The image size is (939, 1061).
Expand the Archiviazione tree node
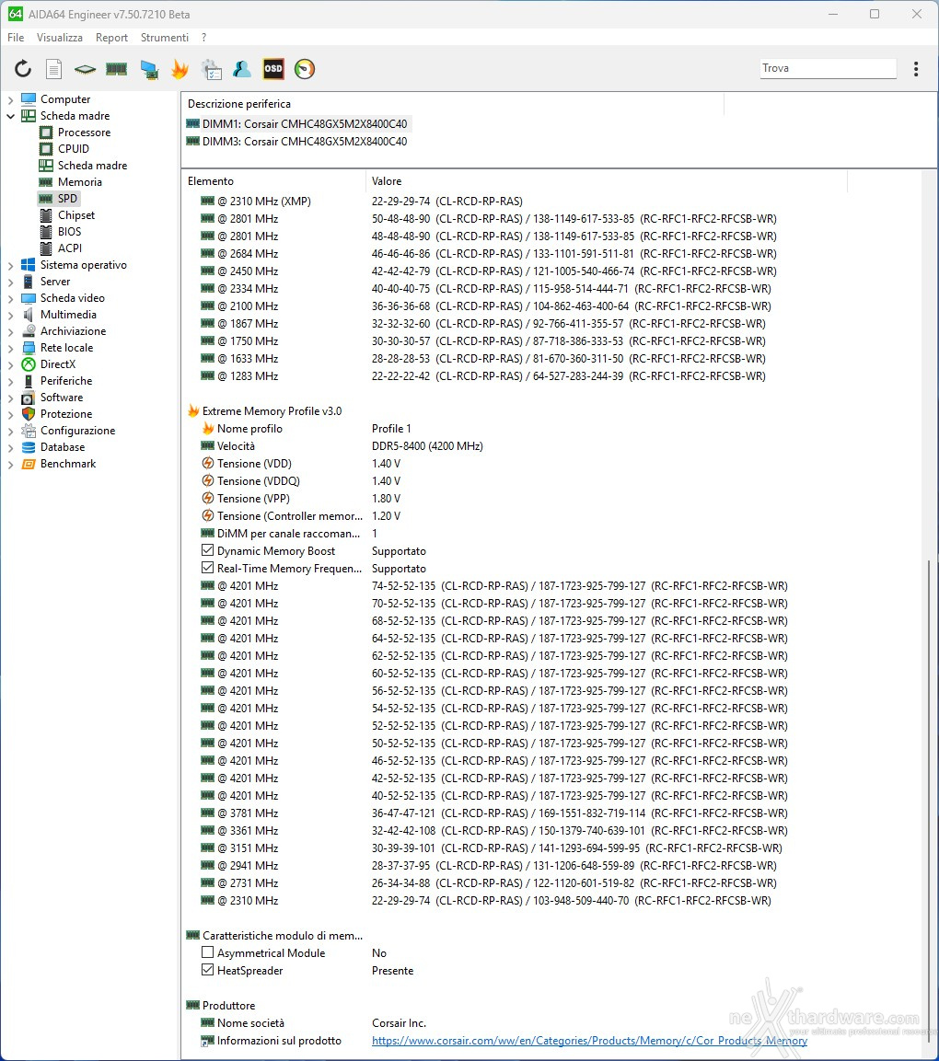click(x=10, y=331)
